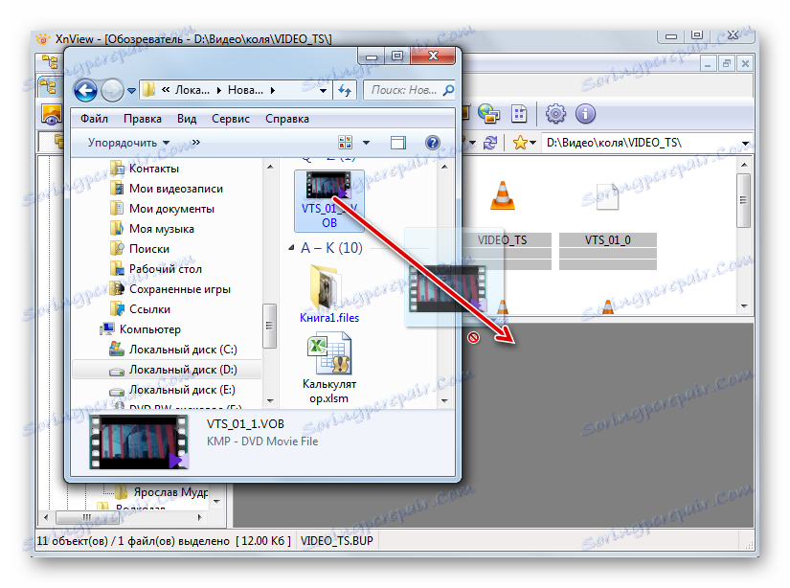
Task: Select the Калькулятор.xlsm file
Action: pos(329,369)
